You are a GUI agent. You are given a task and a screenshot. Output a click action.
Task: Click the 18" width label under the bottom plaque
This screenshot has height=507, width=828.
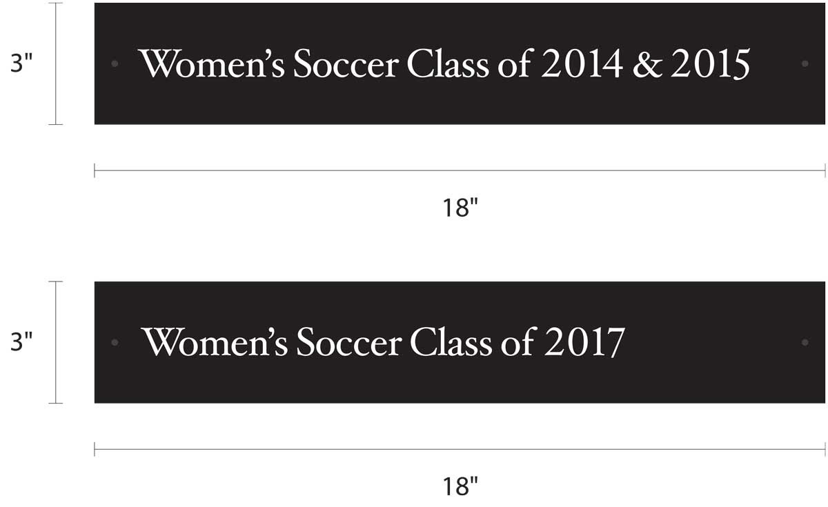460,486
